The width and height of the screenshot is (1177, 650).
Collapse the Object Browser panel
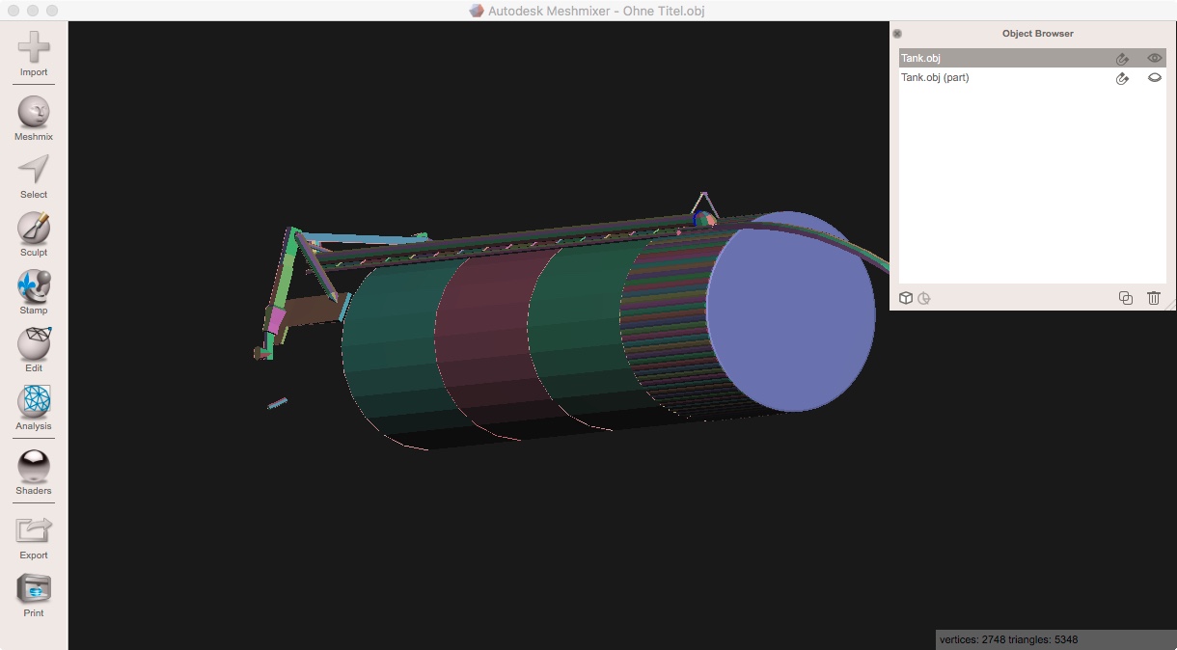(x=897, y=33)
